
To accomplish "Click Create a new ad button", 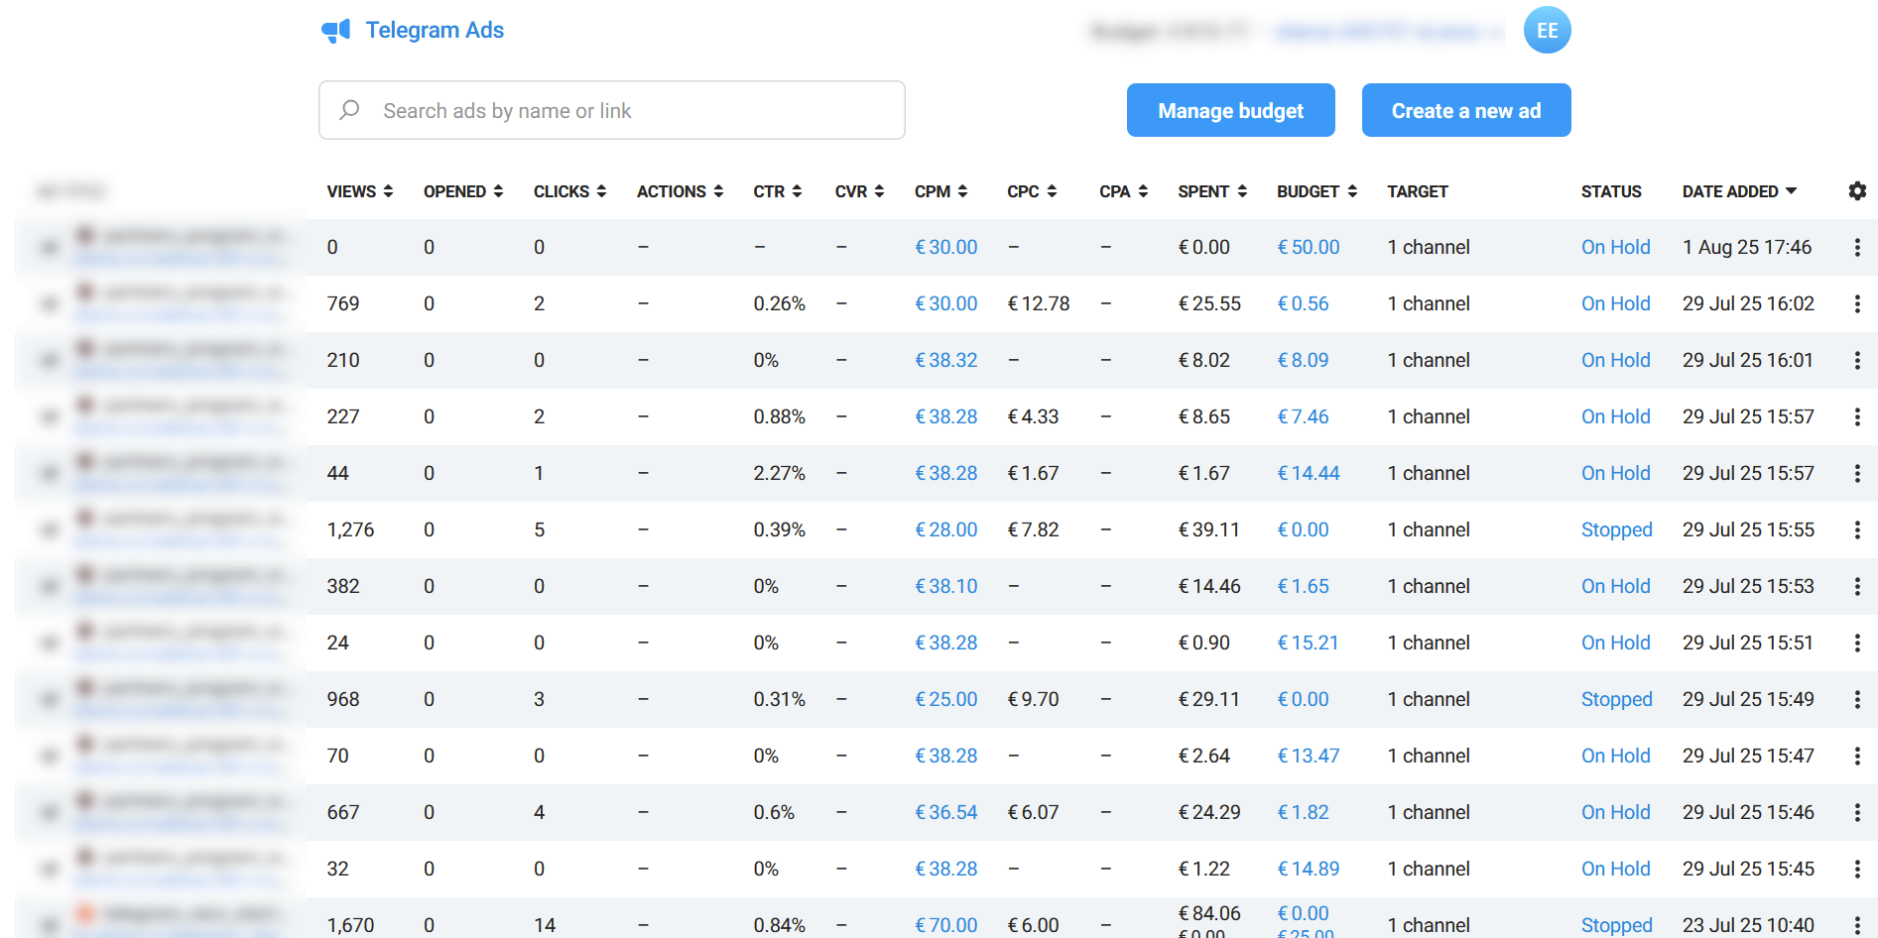I will 1465,110.
